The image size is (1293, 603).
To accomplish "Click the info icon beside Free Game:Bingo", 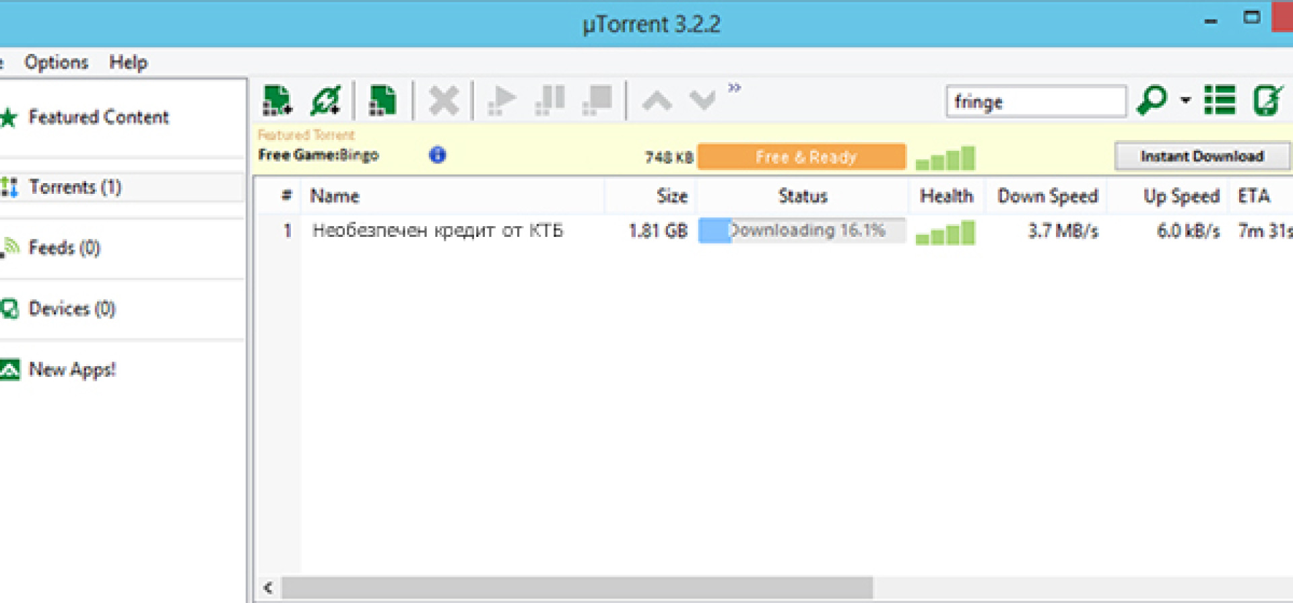I will tap(437, 155).
